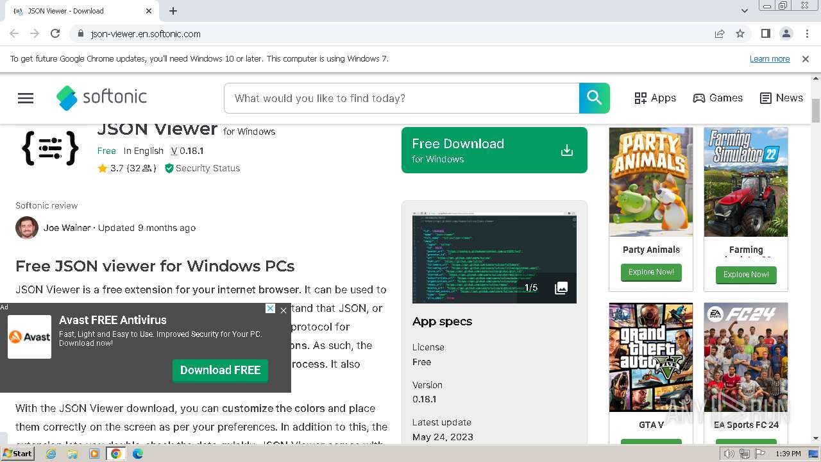This screenshot has width=821, height=462.
Task: Click Explore Now under Farming Simulator
Action: (746, 275)
